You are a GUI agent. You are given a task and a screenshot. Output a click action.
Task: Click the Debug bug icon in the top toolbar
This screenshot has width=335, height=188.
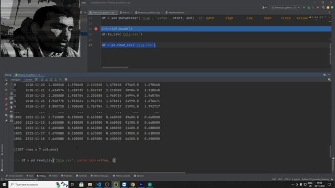(308, 7)
